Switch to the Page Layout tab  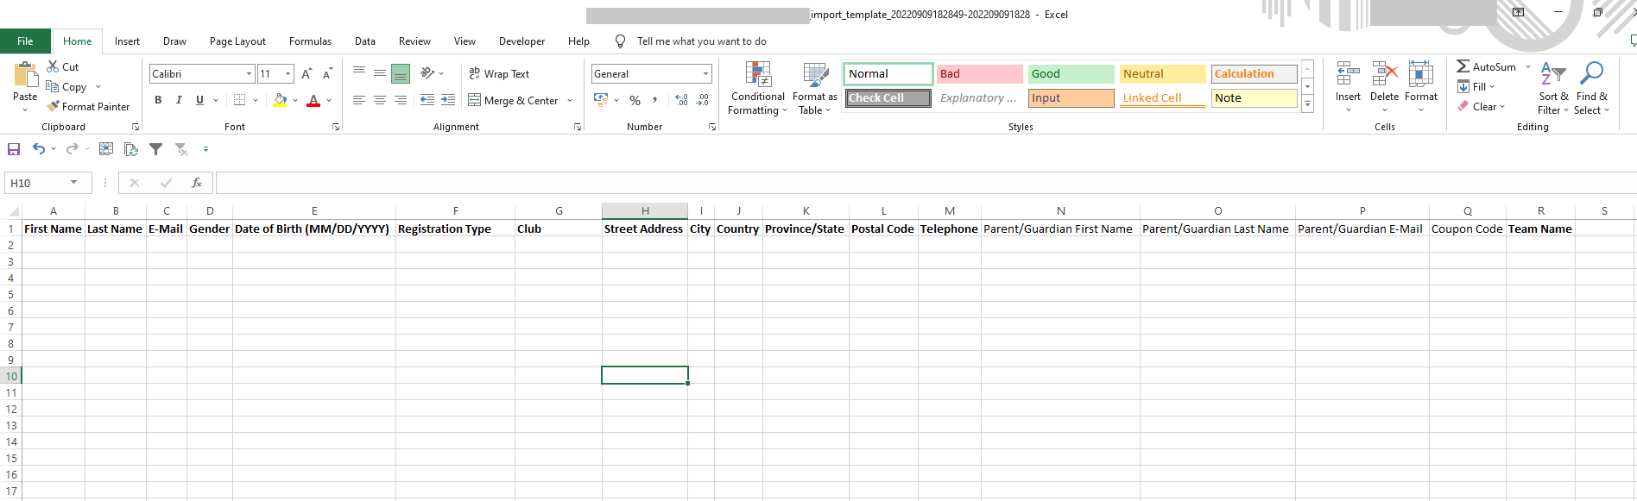[237, 41]
